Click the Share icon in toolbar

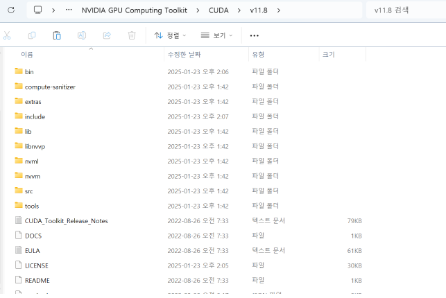click(x=107, y=35)
